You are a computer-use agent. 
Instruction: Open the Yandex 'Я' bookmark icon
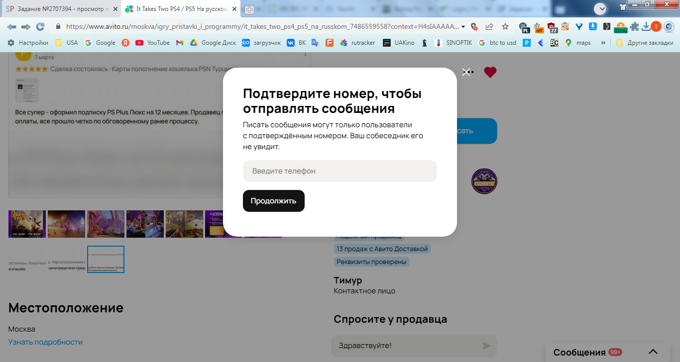[125, 43]
